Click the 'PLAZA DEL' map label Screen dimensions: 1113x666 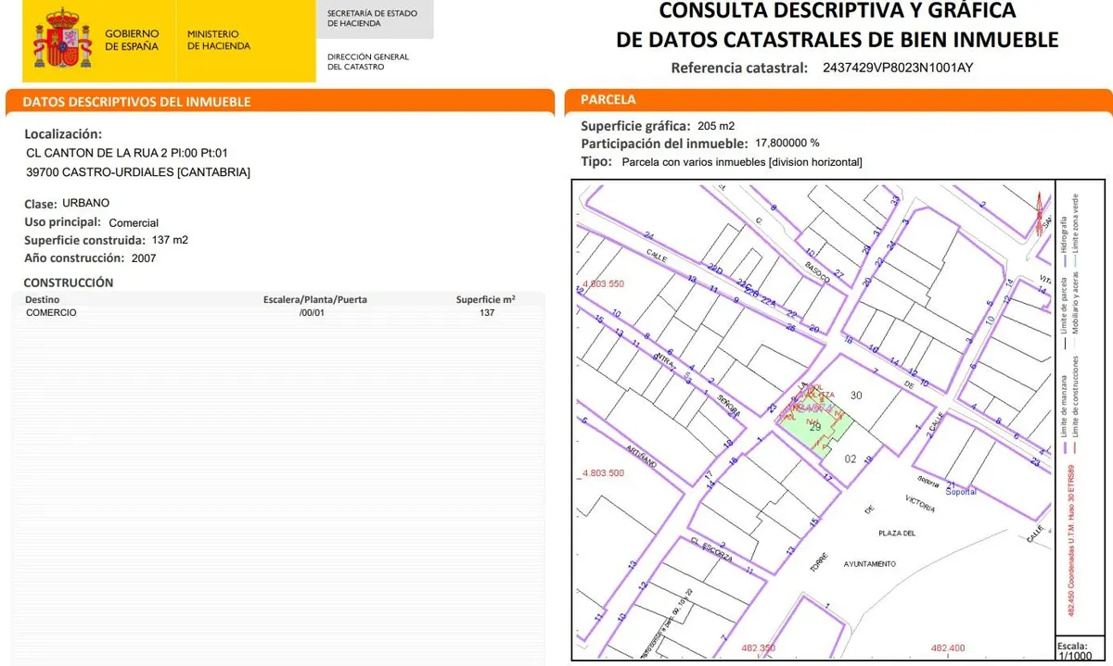(x=896, y=534)
